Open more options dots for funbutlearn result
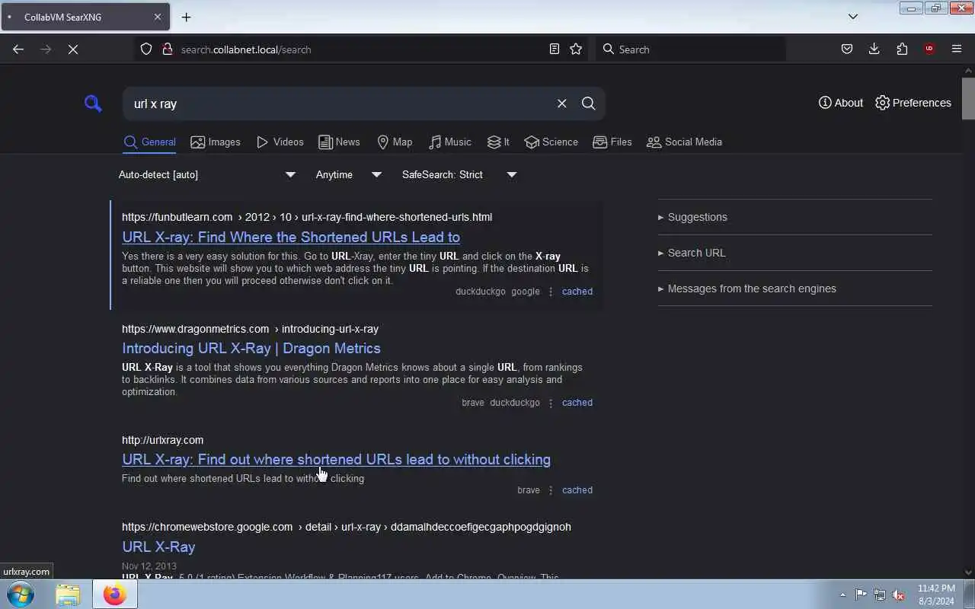The width and height of the screenshot is (975, 609). point(551,292)
